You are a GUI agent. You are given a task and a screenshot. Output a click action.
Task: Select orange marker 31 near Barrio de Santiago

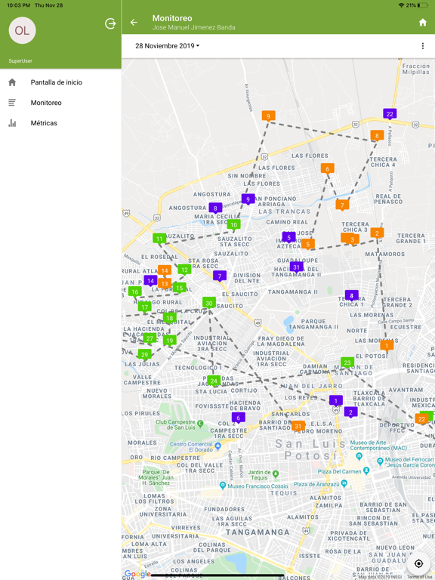tap(298, 427)
